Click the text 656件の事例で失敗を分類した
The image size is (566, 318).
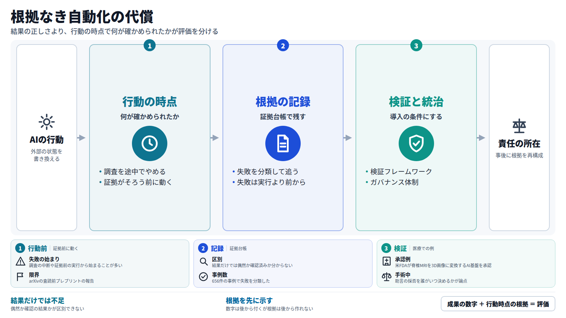pos(241,281)
